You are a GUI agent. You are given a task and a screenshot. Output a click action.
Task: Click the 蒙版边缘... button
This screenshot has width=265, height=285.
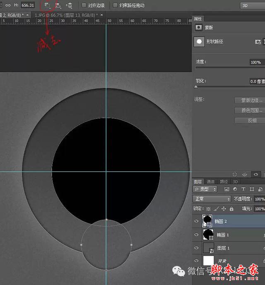250,100
